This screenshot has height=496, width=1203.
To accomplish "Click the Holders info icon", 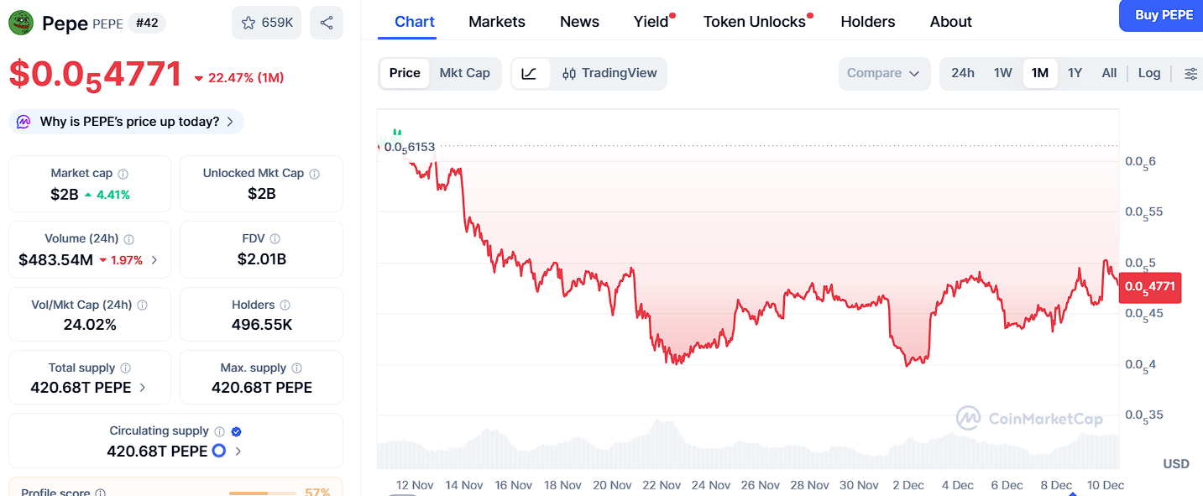I will pyautogui.click(x=285, y=305).
